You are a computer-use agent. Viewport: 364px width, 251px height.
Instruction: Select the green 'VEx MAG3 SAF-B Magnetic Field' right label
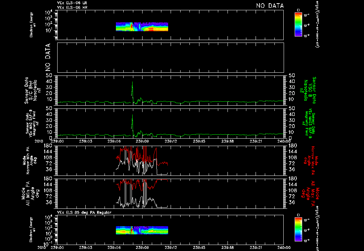click(309, 123)
